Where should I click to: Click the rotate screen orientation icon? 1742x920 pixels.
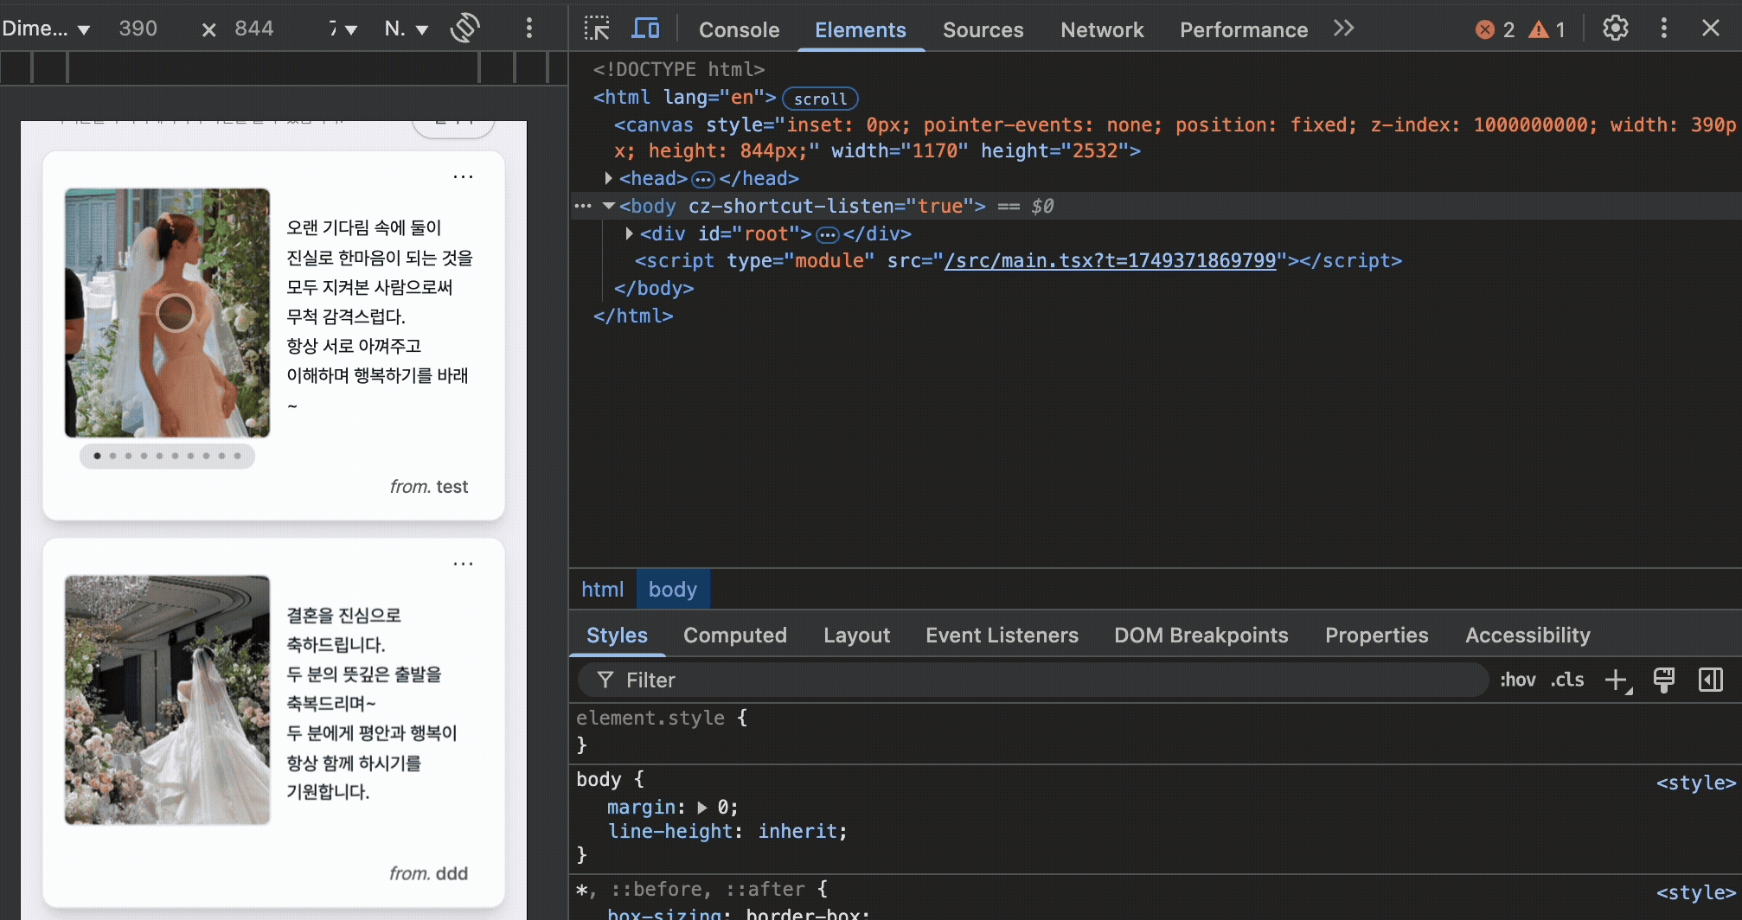click(465, 29)
